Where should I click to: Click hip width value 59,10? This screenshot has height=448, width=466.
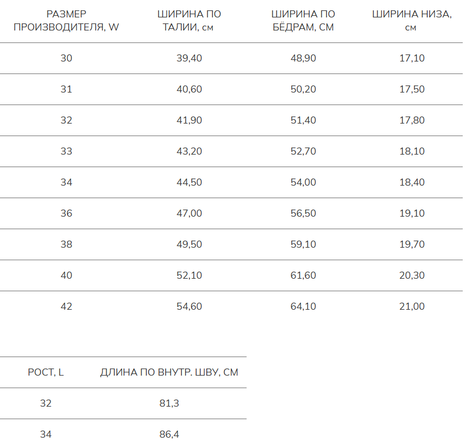tap(303, 244)
